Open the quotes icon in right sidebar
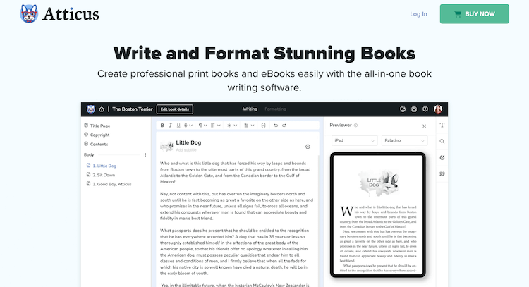Viewport: 529px width, 287px height. [x=442, y=173]
